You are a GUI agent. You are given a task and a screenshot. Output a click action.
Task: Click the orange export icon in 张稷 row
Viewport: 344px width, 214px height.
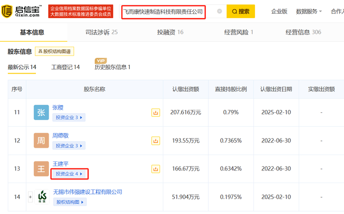pyautogui.click(x=156, y=112)
